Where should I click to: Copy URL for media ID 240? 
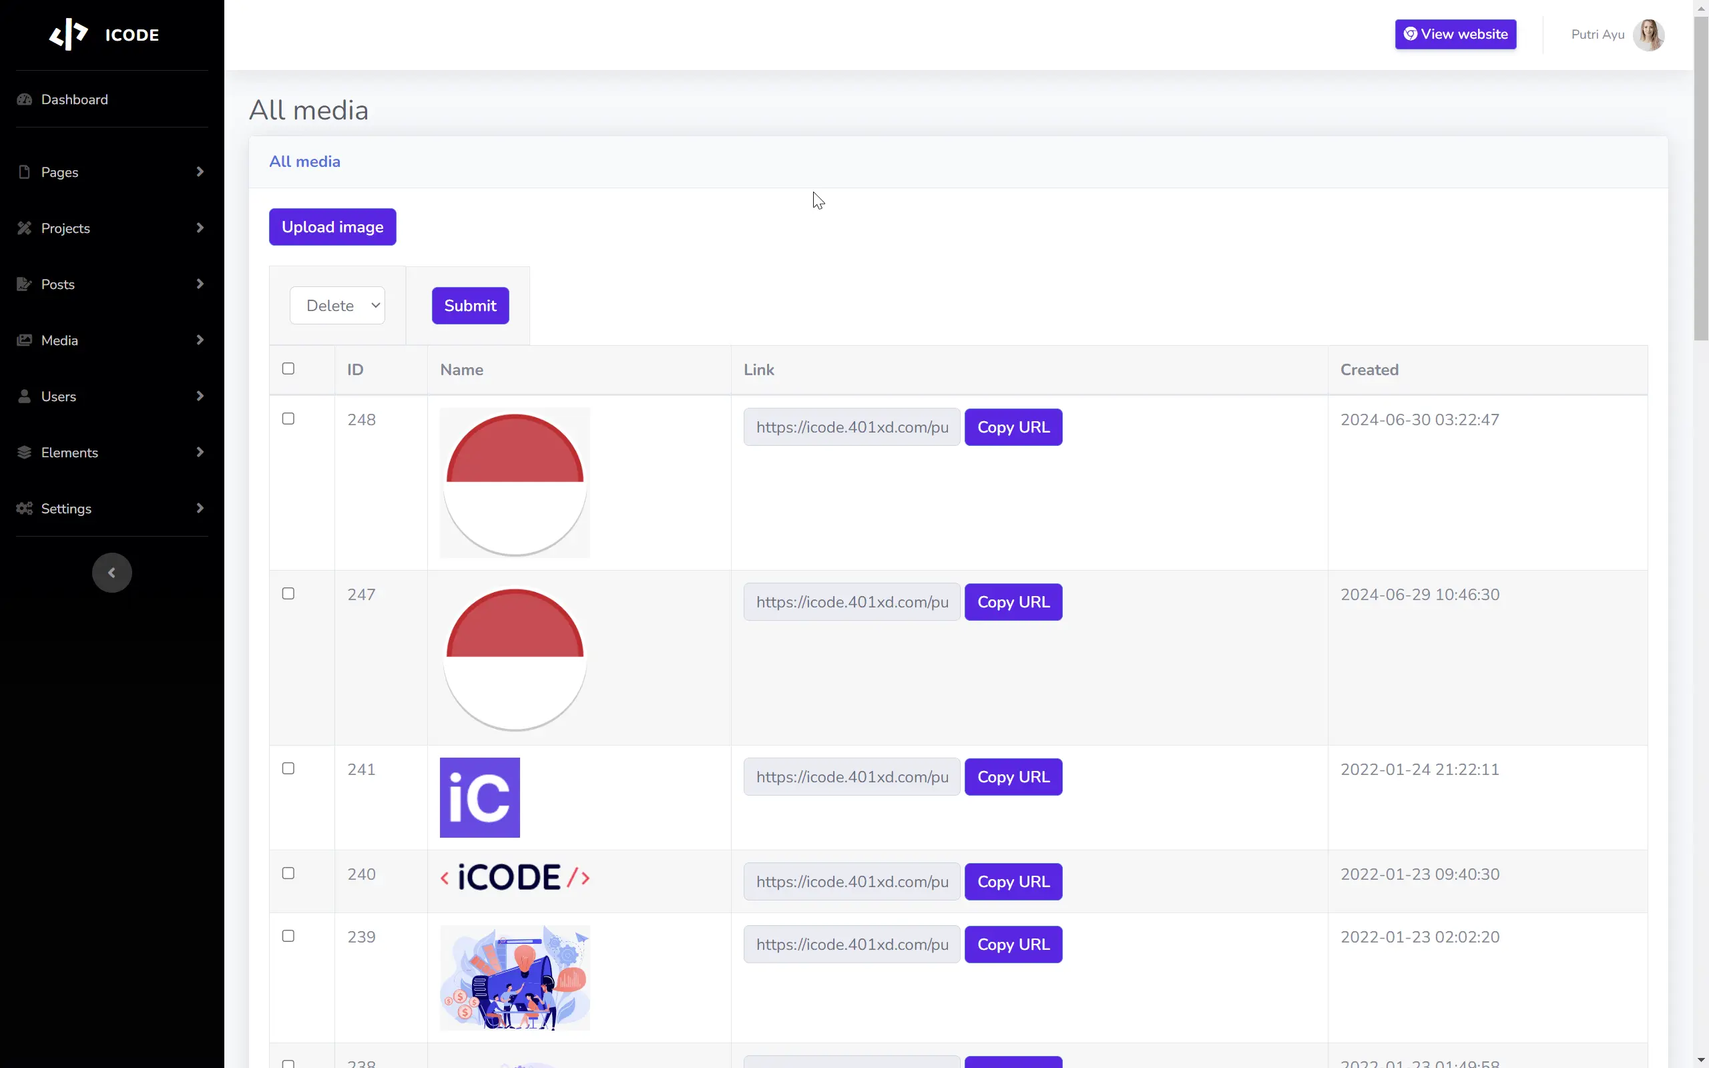1013,882
